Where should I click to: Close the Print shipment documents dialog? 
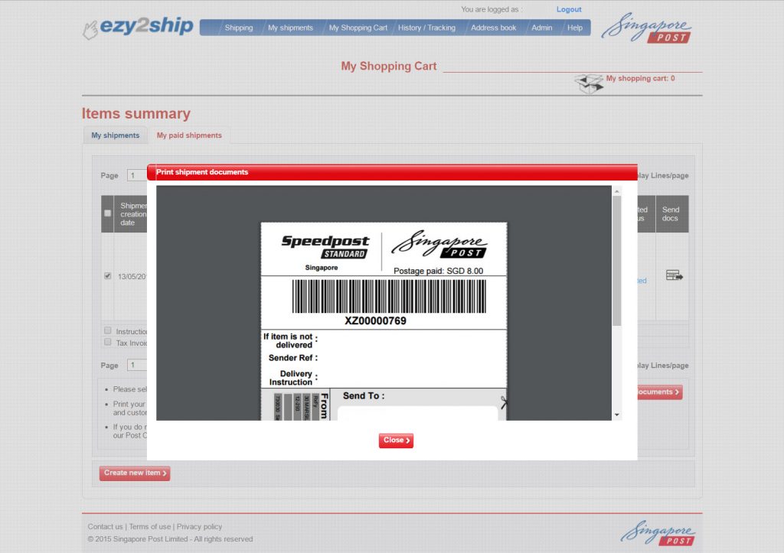coord(396,441)
